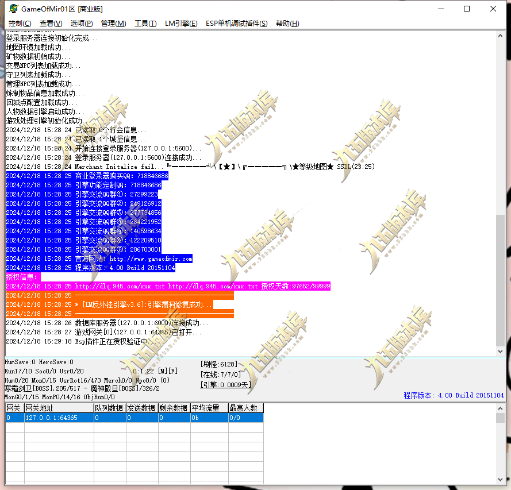Screen dimensions: 511x490
Task: Click the GameOfMir application icon in title bar
Action: tap(13, 9)
